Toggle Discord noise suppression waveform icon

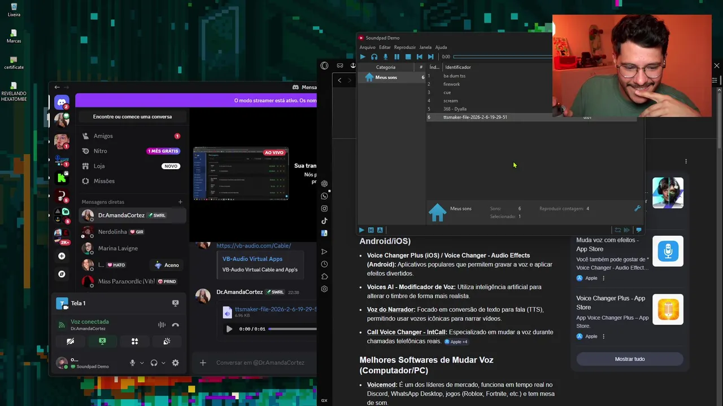point(162,325)
